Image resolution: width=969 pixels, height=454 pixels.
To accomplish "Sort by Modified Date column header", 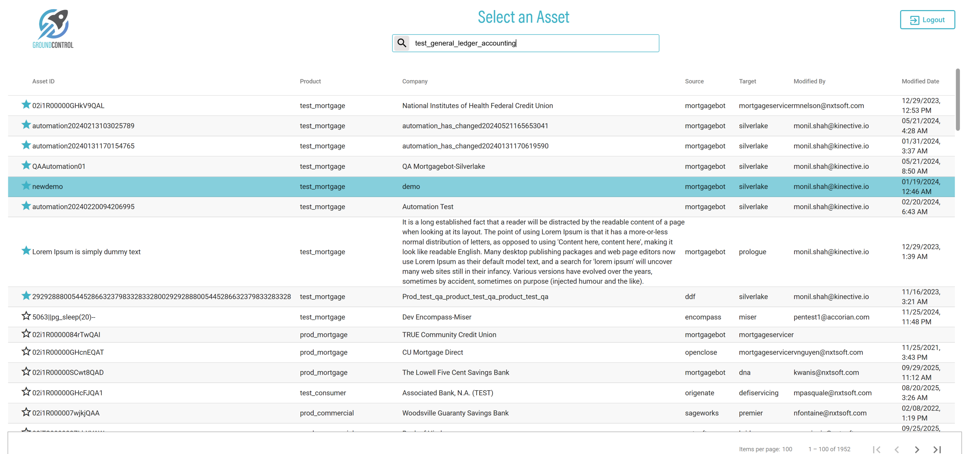I will click(920, 81).
